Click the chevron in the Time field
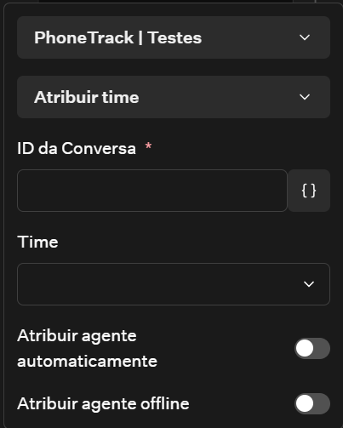This screenshot has width=343, height=428. click(x=309, y=284)
